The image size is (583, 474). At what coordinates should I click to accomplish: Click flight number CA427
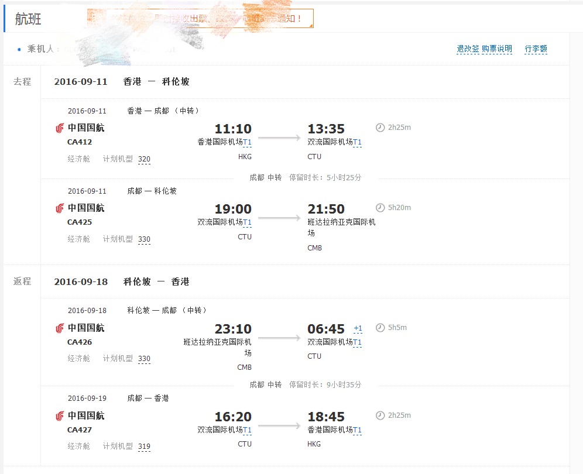click(80, 430)
